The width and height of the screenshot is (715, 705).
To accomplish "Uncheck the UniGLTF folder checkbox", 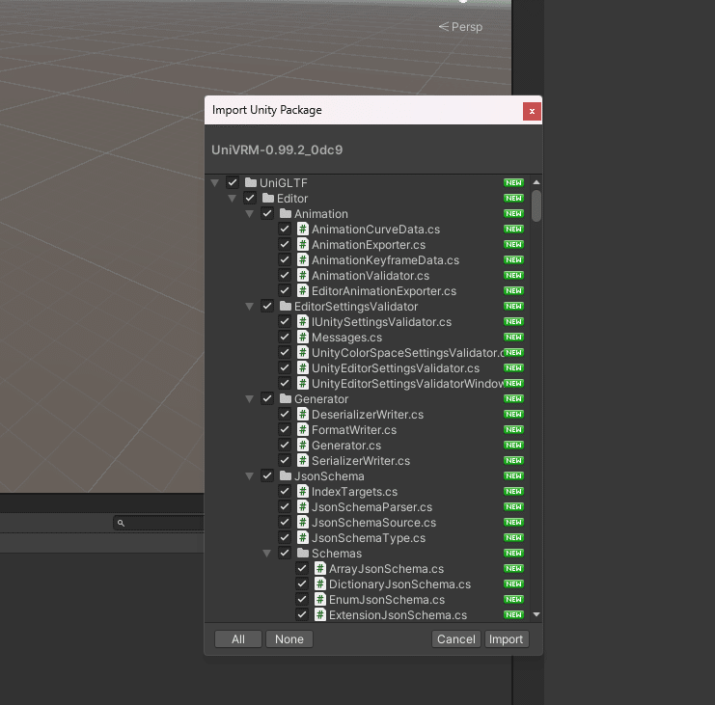I will 233,182.
